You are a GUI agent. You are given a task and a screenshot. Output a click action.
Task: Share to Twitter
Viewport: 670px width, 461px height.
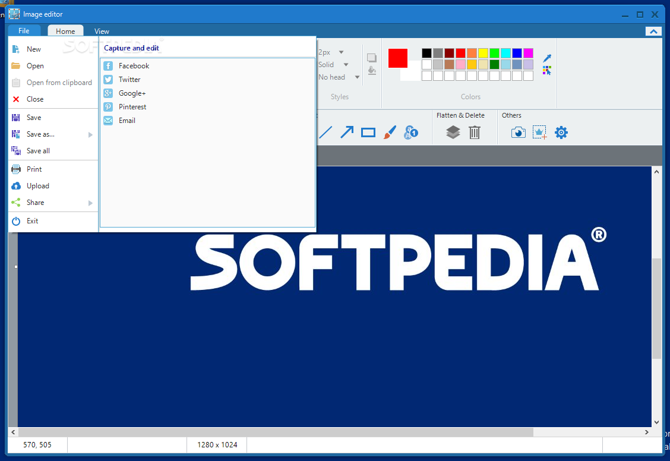[x=208, y=80]
